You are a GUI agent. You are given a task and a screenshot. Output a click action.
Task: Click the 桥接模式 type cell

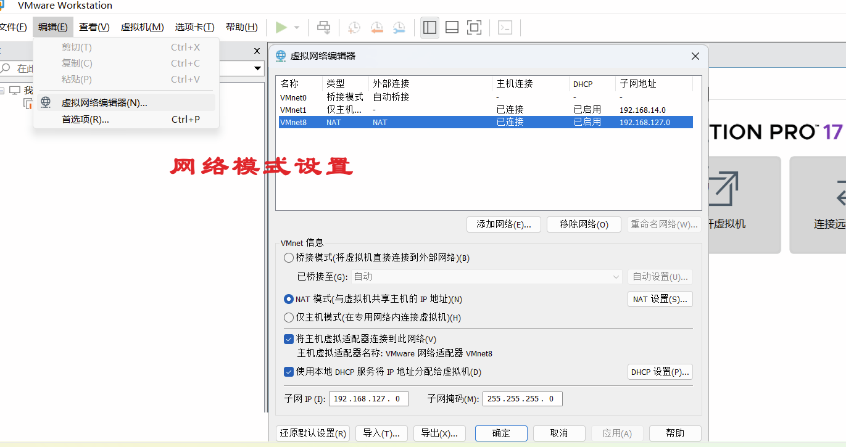pyautogui.click(x=345, y=97)
